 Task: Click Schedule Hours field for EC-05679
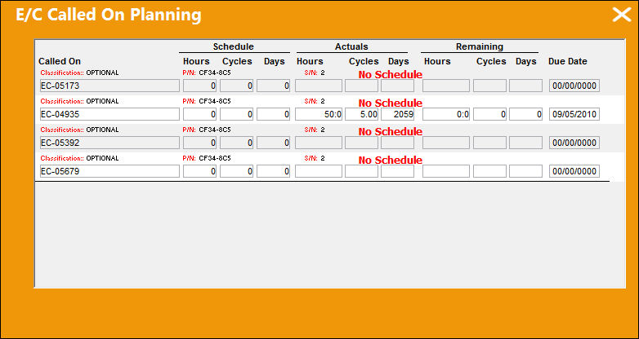point(199,171)
